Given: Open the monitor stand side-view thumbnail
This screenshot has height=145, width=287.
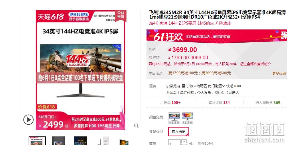Looking at the screenshot, I should (x=103, y=141).
